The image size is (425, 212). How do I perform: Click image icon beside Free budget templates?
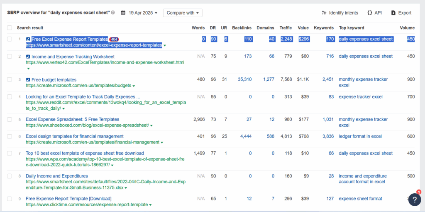[x=28, y=80]
